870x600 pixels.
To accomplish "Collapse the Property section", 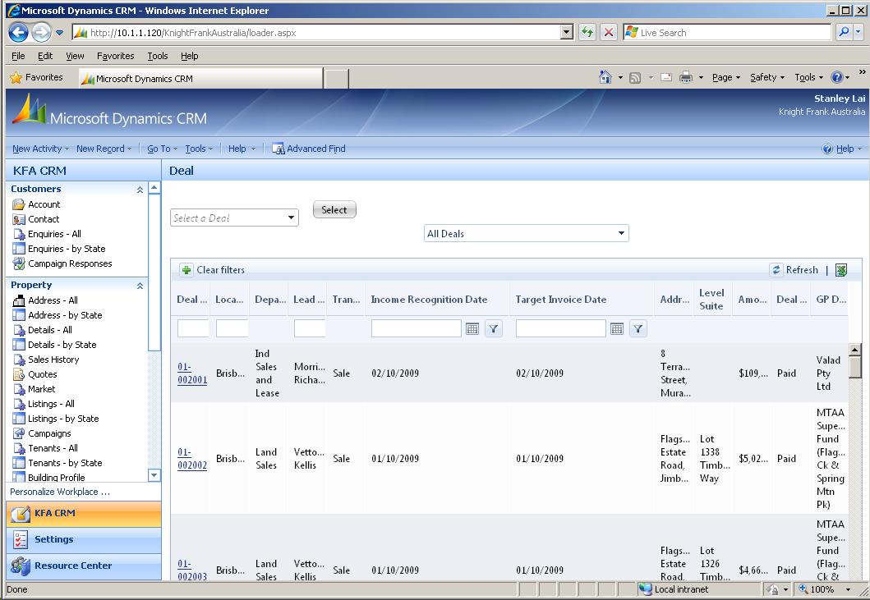I will [x=140, y=286].
